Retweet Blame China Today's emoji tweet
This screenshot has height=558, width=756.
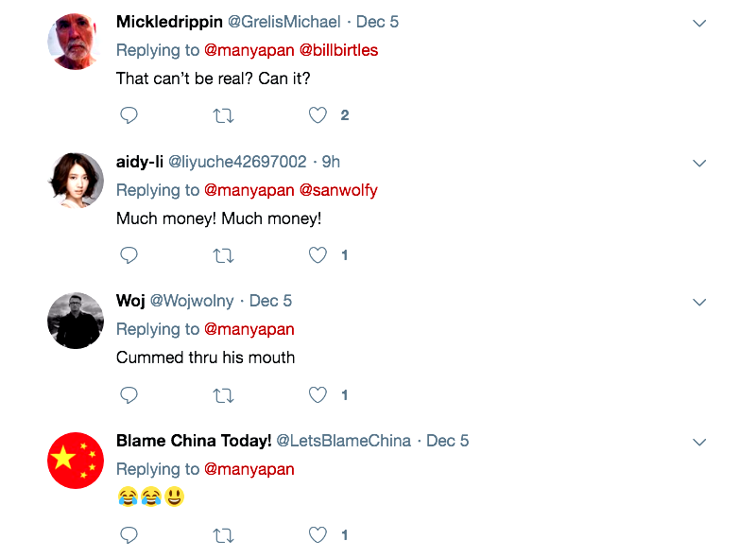click(x=224, y=535)
